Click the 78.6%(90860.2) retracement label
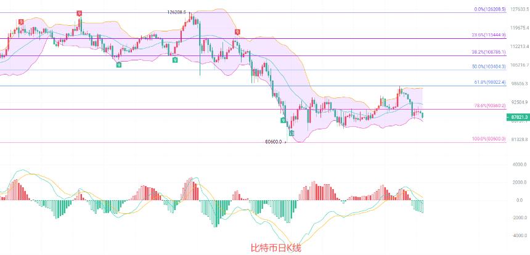 pos(490,106)
